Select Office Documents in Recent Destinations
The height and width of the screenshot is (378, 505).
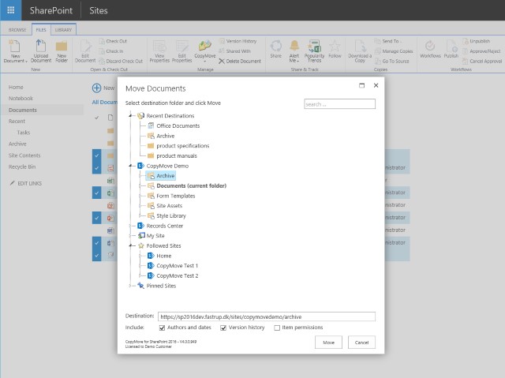click(178, 126)
